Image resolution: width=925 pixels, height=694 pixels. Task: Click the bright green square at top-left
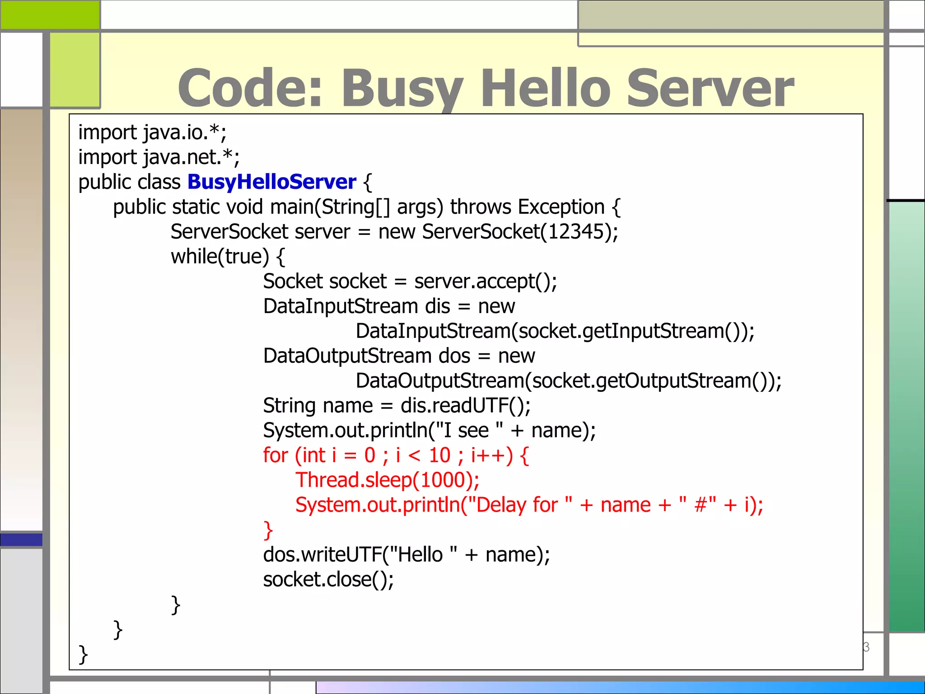(50, 14)
